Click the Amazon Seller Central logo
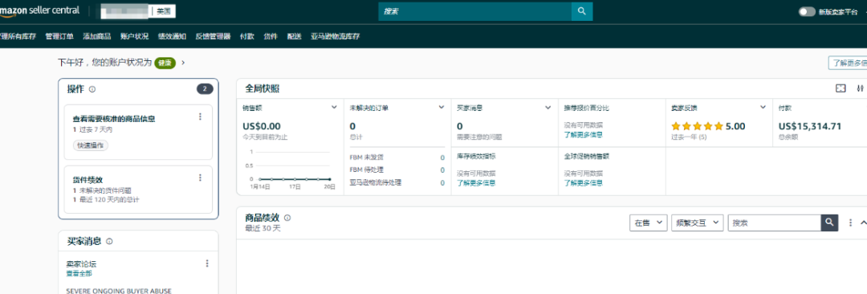The width and height of the screenshot is (867, 294). coord(40,10)
